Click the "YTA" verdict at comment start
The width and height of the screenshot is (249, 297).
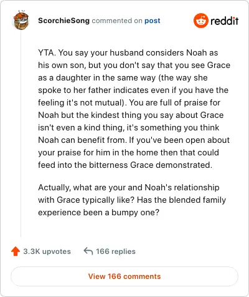point(47,52)
